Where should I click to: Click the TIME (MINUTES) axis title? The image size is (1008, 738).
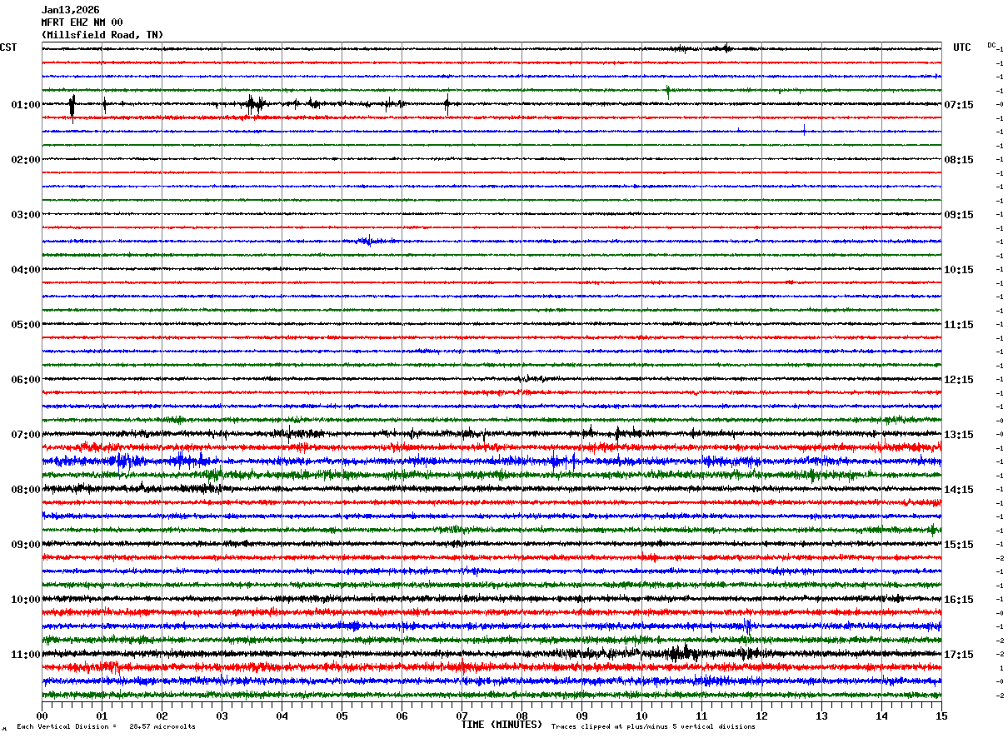point(502,725)
